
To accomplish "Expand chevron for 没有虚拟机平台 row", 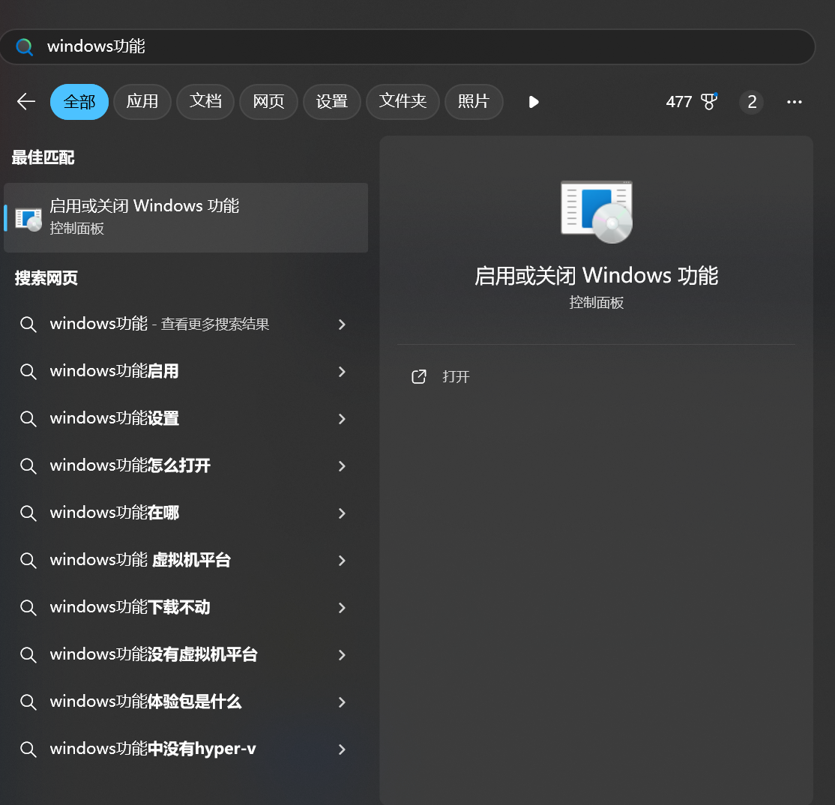I will [342, 655].
